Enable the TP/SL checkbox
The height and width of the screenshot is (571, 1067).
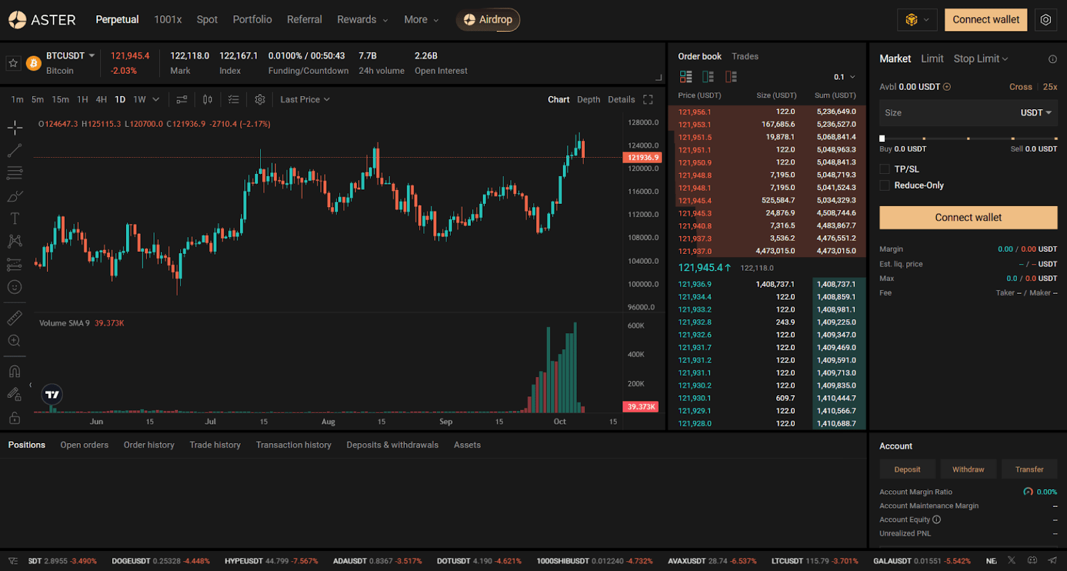885,169
